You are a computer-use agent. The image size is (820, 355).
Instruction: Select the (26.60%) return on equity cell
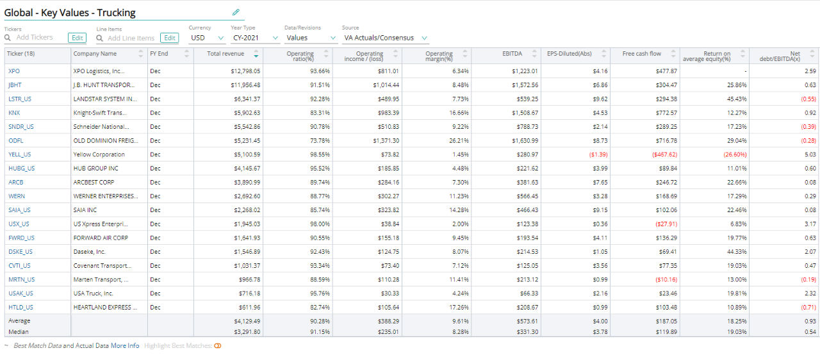tap(714, 154)
